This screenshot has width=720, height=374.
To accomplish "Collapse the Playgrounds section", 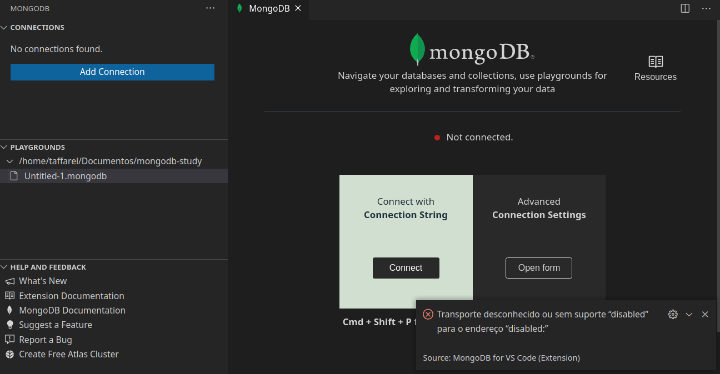I will click(4, 148).
